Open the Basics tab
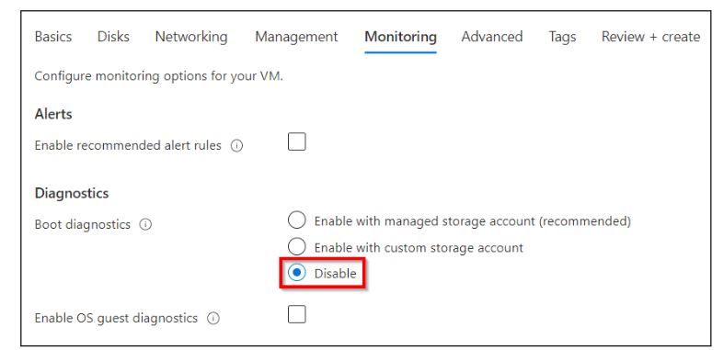 pos(53,37)
